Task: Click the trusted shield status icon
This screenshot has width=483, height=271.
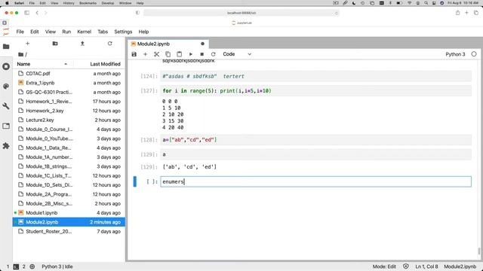Action: point(406,266)
